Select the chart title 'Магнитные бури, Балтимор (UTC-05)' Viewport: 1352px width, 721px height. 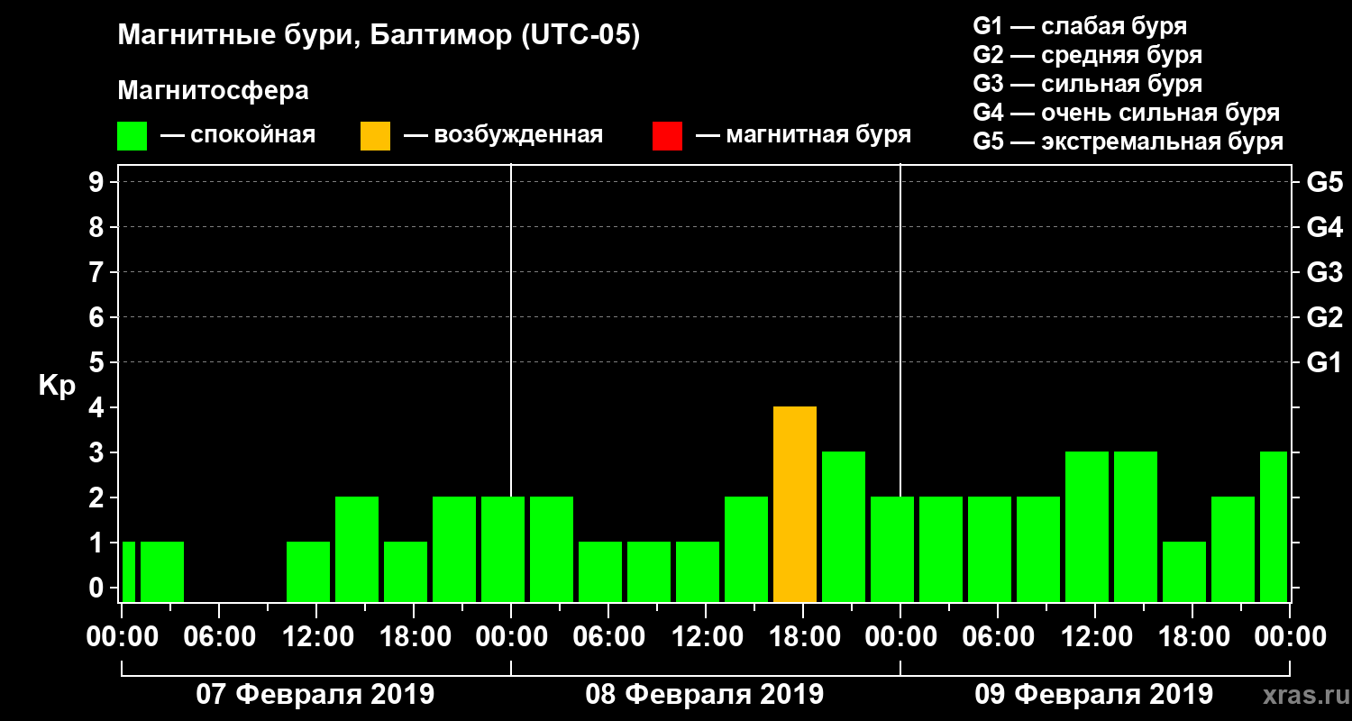pyautogui.click(x=379, y=36)
